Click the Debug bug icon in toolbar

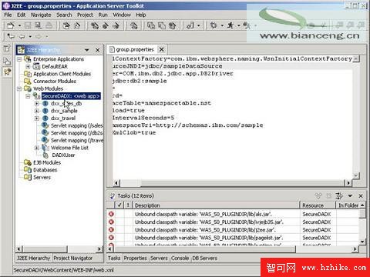click(x=214, y=25)
